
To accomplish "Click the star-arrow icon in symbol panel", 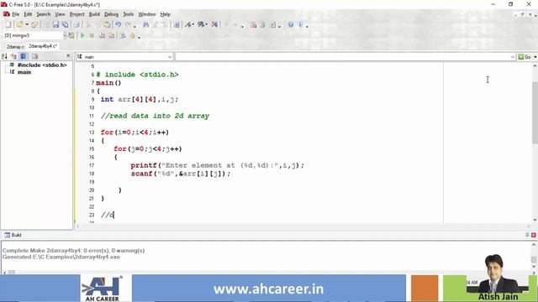I will [13, 56].
